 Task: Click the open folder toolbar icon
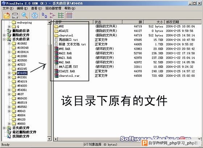pos(7,15)
